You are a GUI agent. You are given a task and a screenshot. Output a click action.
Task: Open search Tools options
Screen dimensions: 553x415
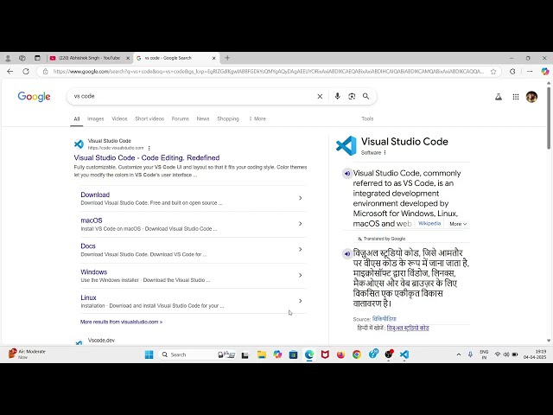click(367, 119)
